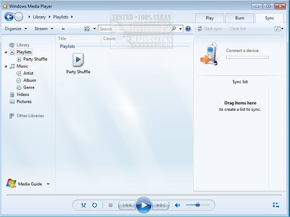
Task: Click the Connect a device player icon
Action: 209,54
